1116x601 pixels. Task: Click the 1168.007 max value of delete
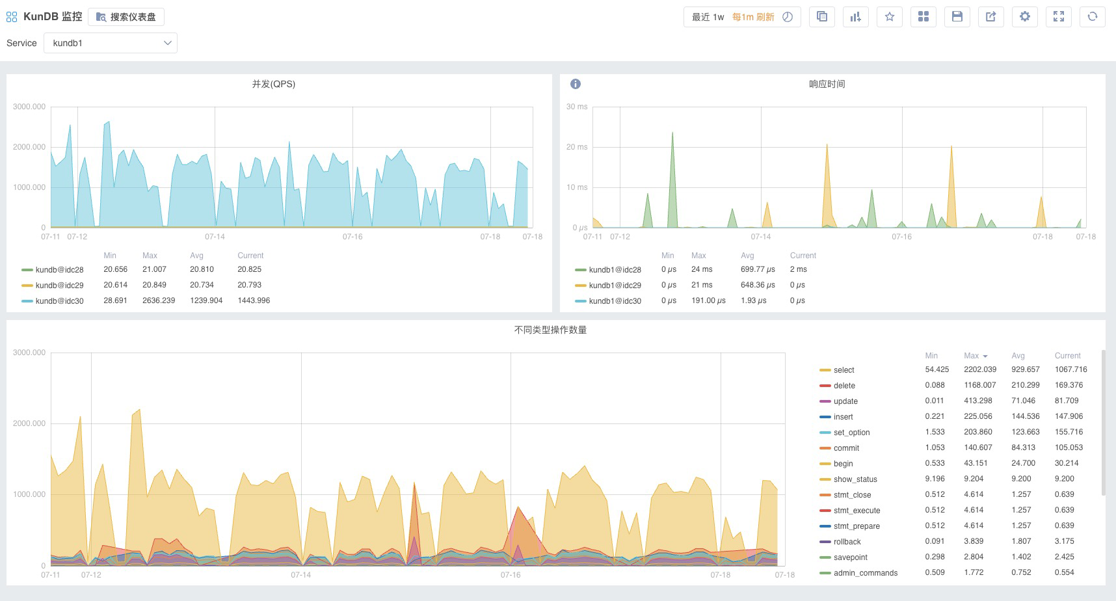point(980,385)
